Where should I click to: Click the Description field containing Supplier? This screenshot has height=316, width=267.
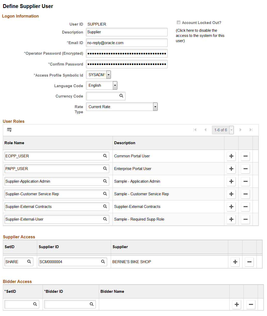[127, 32]
